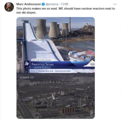Click the Freestyle Skiing banner title

click(x=43, y=64)
